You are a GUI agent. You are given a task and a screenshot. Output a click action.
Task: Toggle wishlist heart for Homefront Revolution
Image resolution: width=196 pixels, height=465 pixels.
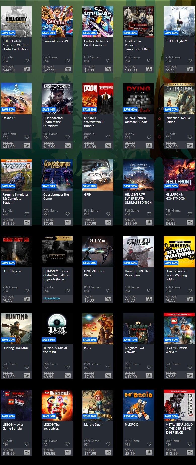pos(149,291)
